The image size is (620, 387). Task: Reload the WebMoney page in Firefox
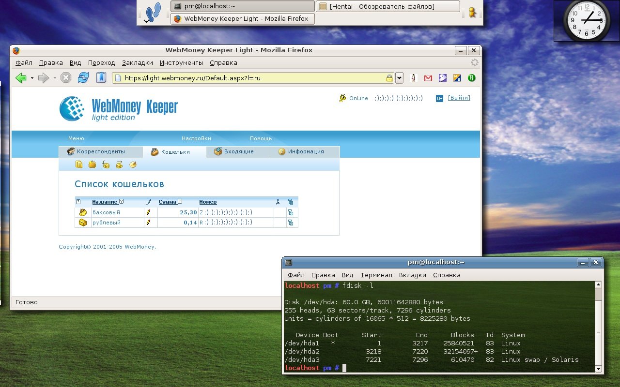click(x=83, y=78)
